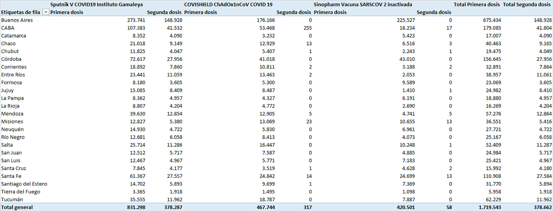Click the Córdoba total first dose 156.645

tap(492, 59)
